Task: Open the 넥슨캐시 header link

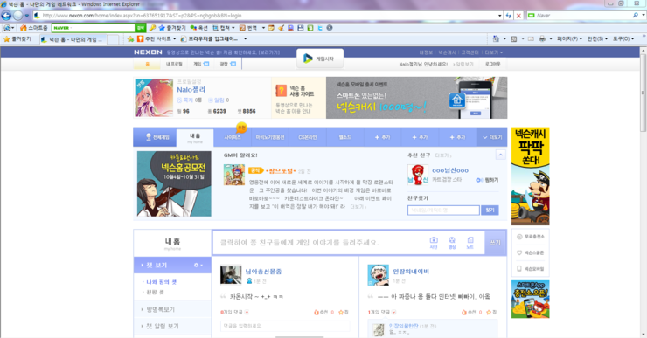Action: (448, 52)
